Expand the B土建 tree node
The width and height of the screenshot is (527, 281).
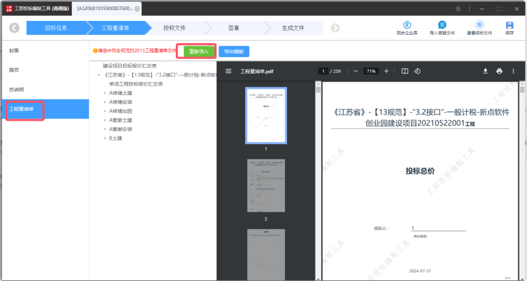click(105, 138)
